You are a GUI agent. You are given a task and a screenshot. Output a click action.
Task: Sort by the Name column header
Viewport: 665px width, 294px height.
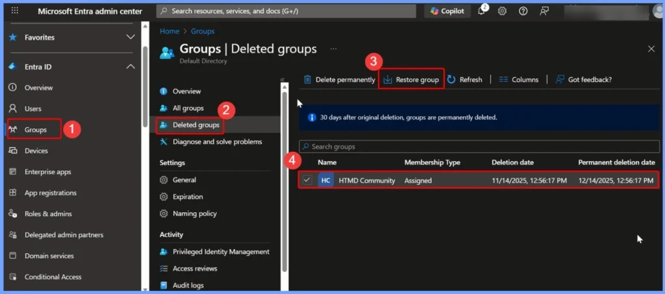tap(327, 163)
